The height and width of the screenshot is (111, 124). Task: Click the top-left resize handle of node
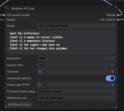pos(6,7)
